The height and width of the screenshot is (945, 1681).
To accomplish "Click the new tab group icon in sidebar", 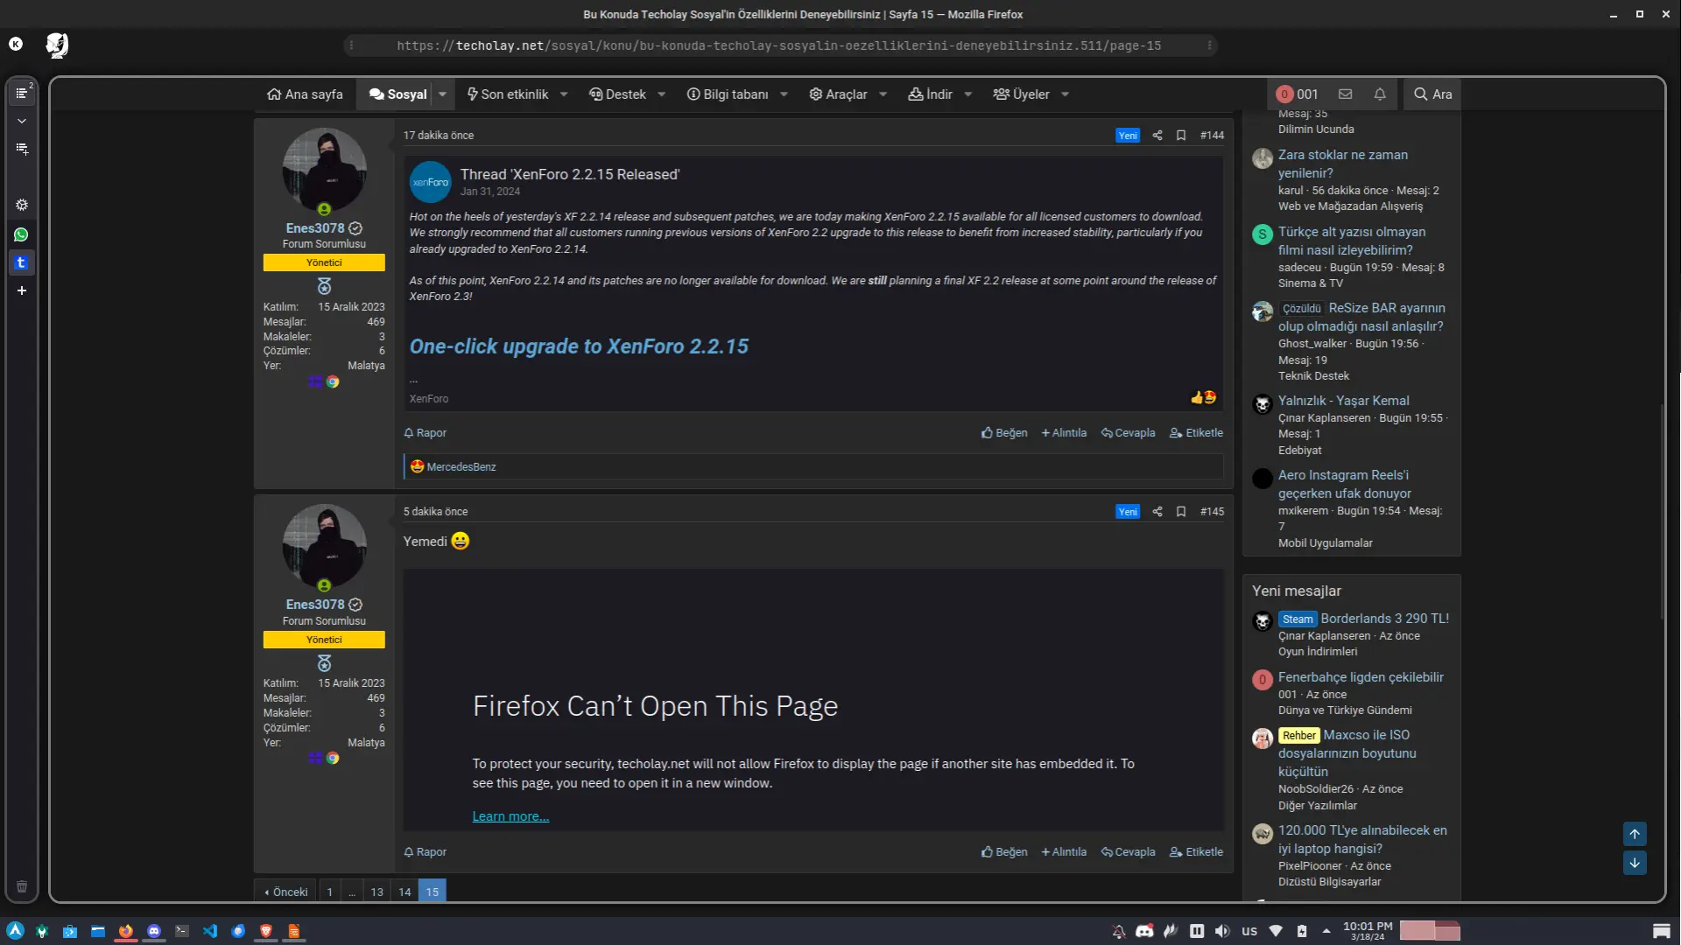I will 22,149.
